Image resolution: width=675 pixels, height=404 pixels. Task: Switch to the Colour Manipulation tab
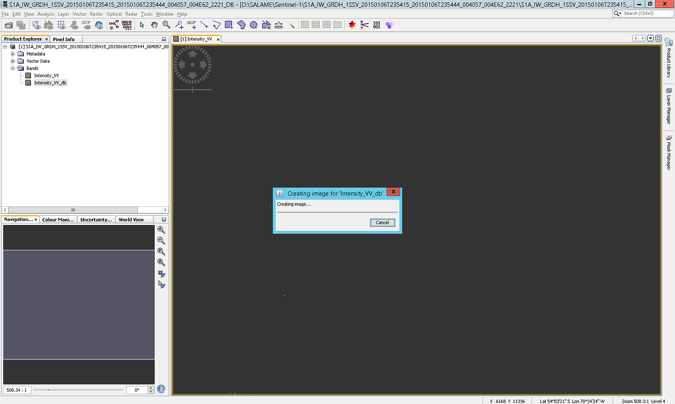[x=58, y=220]
